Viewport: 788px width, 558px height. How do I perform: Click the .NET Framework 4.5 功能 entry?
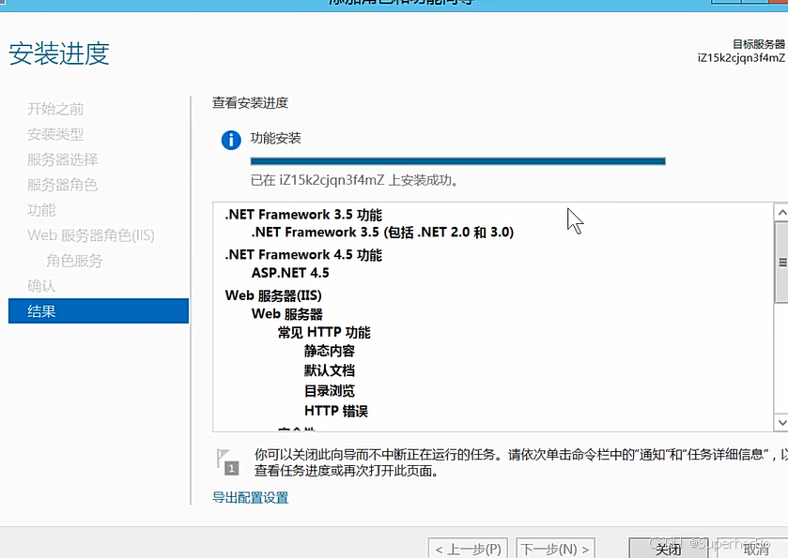click(303, 255)
